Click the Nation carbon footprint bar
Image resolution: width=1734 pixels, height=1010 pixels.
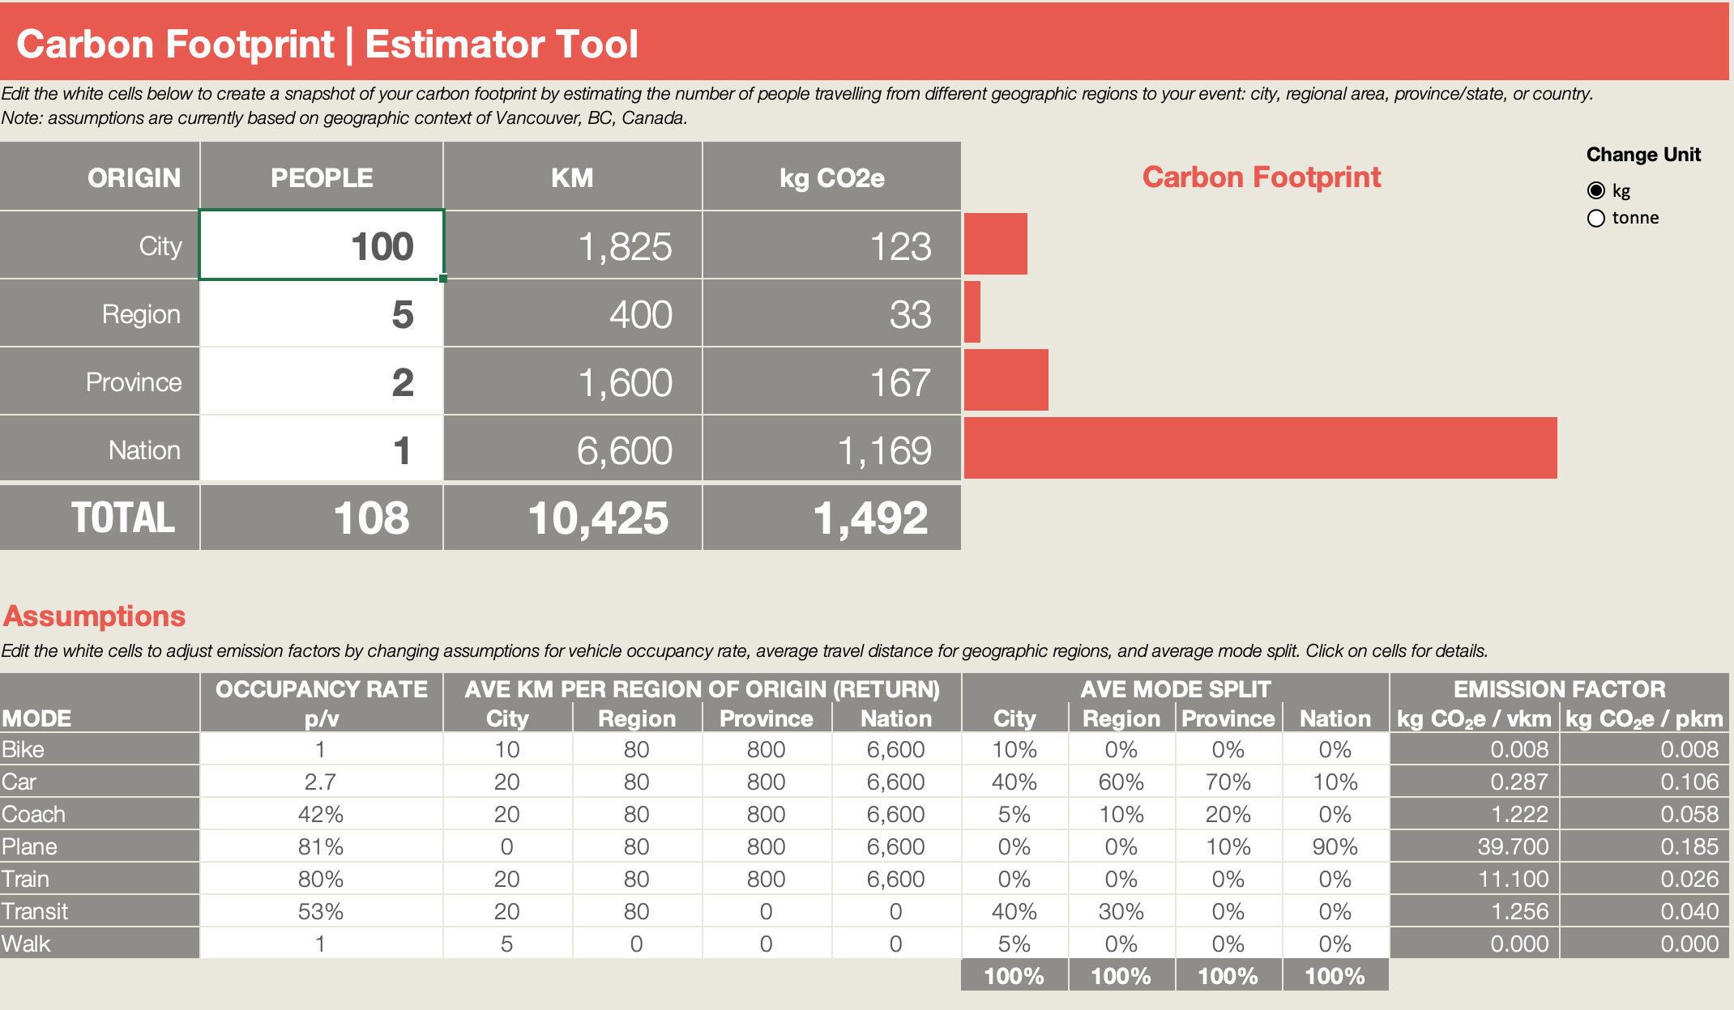point(1260,448)
